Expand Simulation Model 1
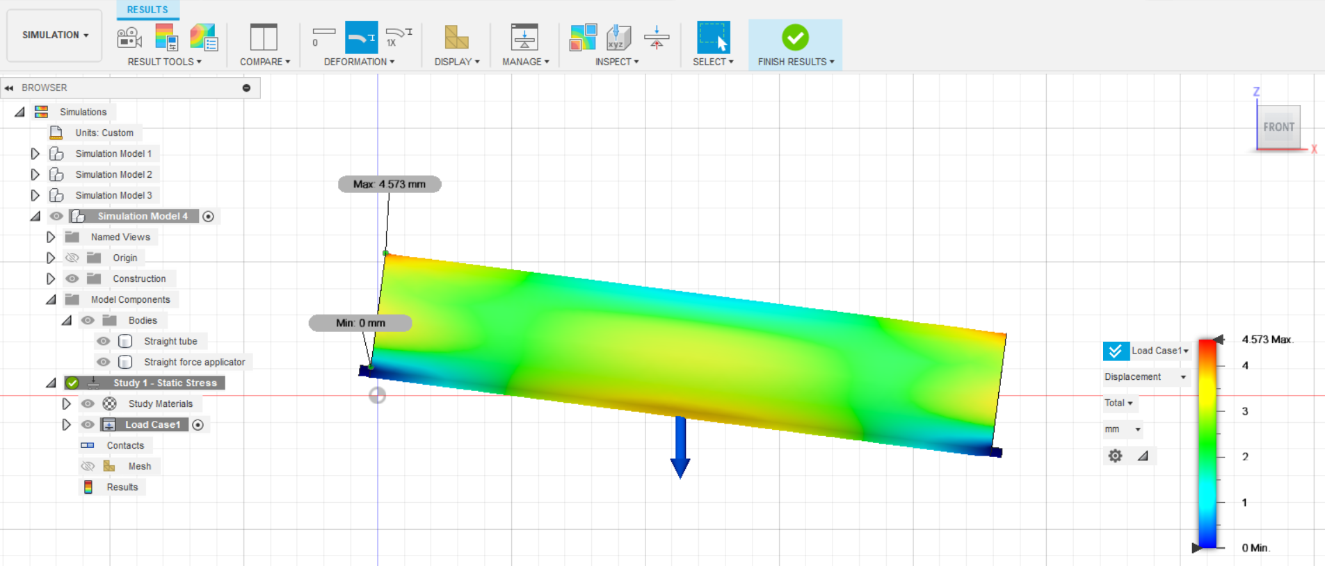Screen dimensions: 1325x566 (x=35, y=153)
